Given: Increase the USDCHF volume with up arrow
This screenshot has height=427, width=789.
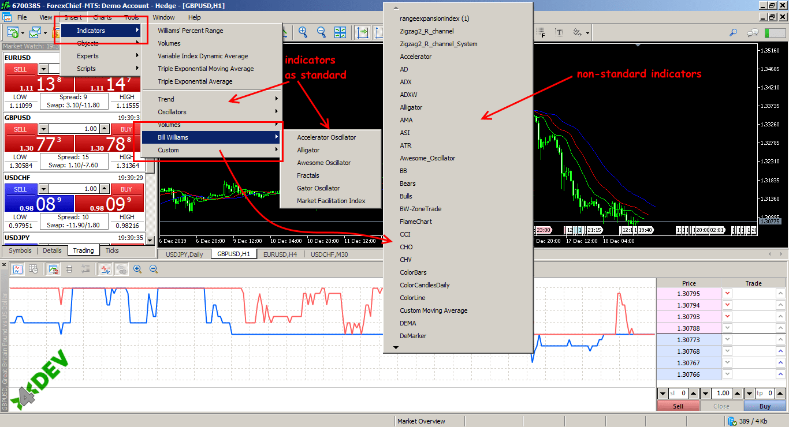Looking at the screenshot, I should coord(104,189).
